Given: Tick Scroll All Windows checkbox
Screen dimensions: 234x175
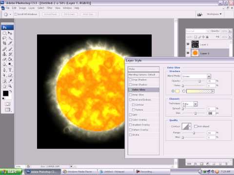Looking at the screenshot, I should pos(16,14).
